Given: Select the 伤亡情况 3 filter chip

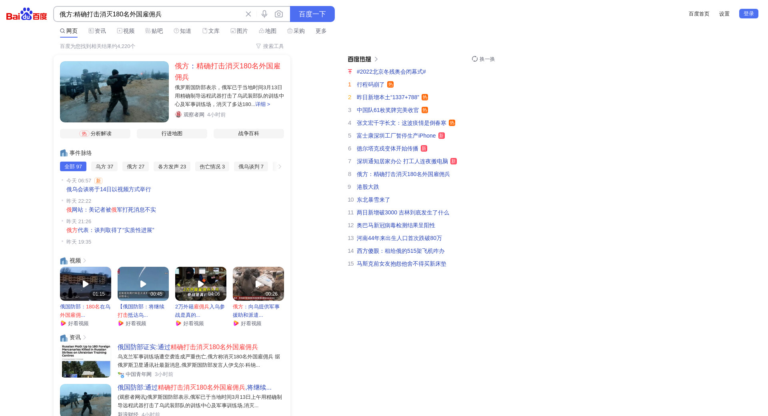Looking at the screenshot, I should tap(212, 166).
